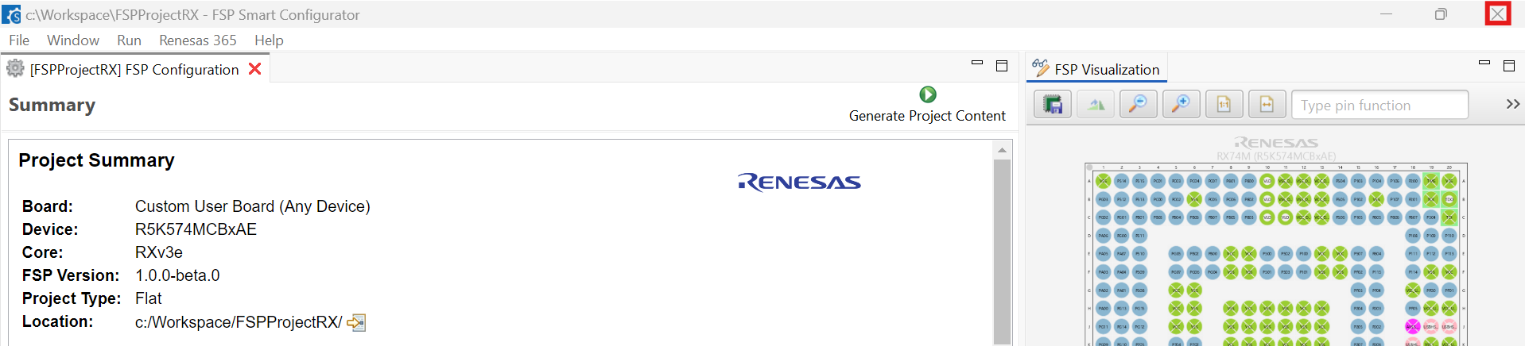Maximize the FSP Visualization view
Screen dimensions: 1525x346
tap(1509, 66)
